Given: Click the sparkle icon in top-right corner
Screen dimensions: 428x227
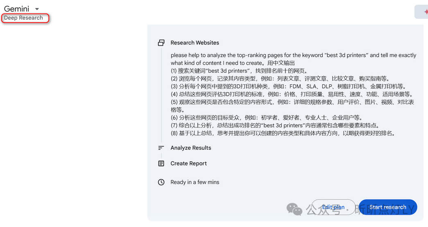Looking at the screenshot, I should tap(423, 12).
